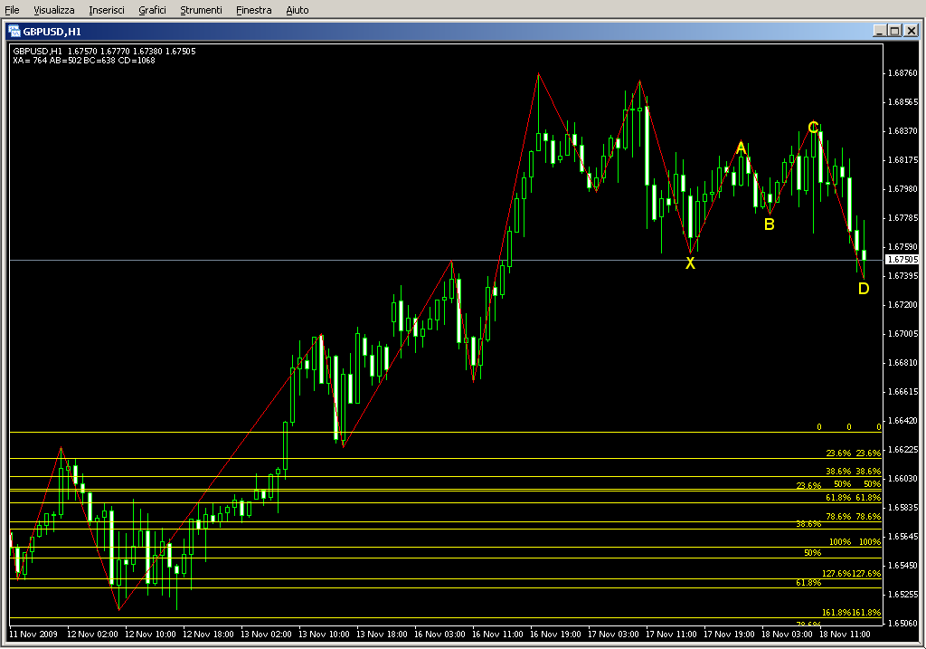Open the Inserisci menu
The height and width of the screenshot is (649, 926).
[x=107, y=10]
